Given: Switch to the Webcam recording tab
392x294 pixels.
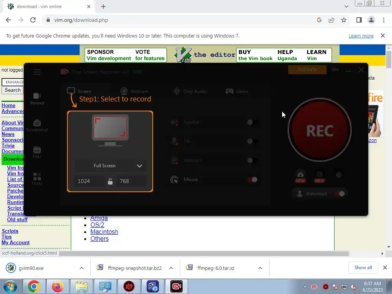Looking at the screenshot, I should coord(134,91).
